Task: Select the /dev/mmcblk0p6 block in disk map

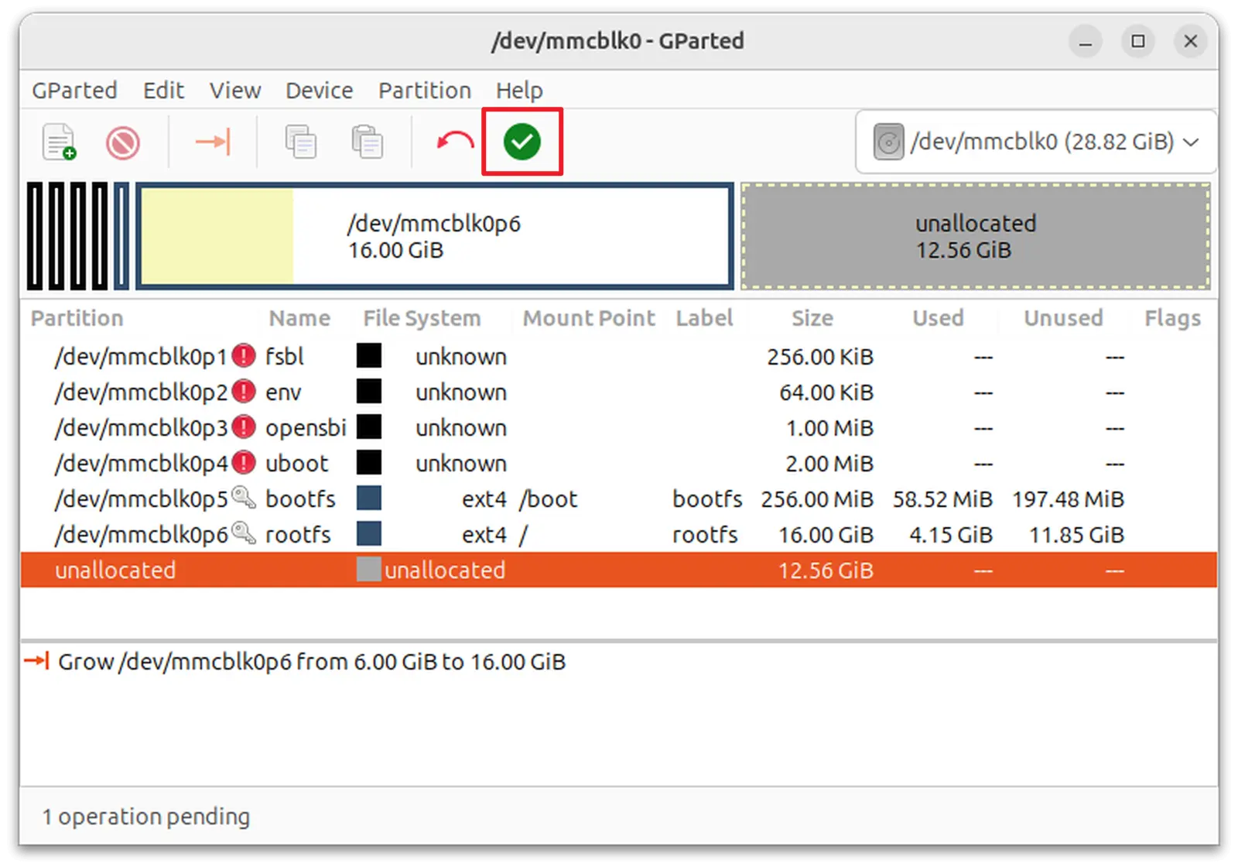Action: point(435,236)
